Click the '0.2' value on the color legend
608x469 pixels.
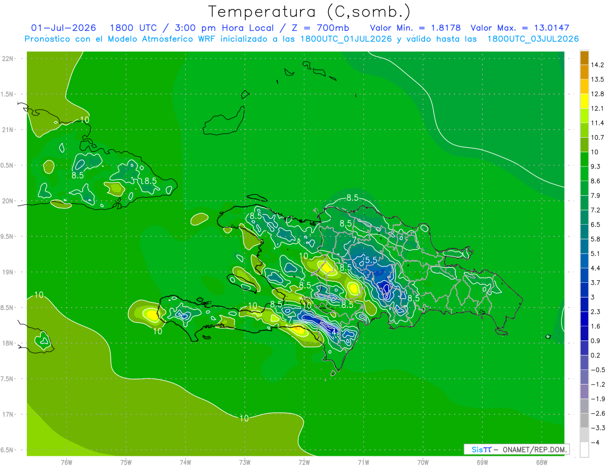pos(596,355)
